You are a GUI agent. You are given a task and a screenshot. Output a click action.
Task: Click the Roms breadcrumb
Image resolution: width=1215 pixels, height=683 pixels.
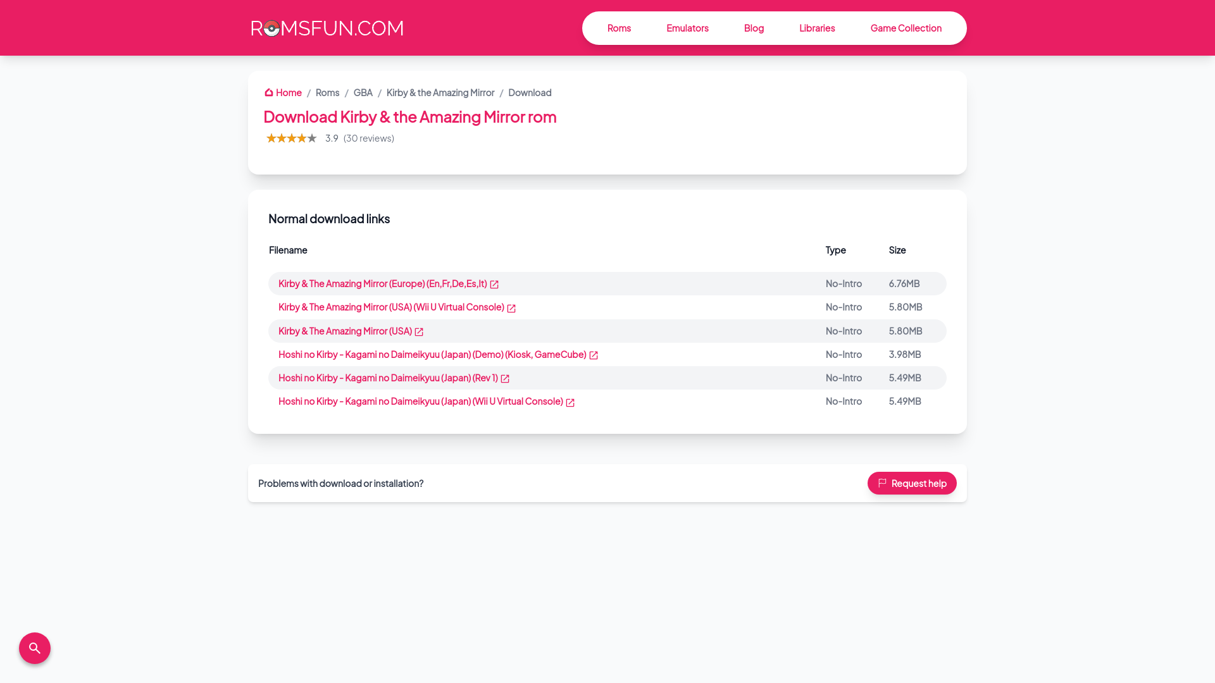click(x=327, y=92)
